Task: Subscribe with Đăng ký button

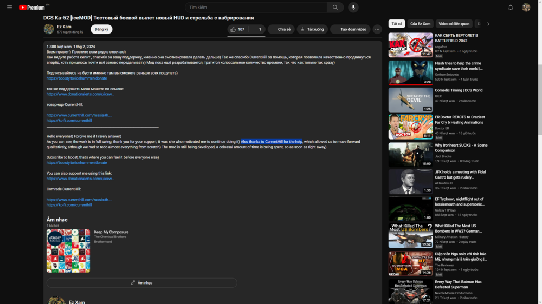Action: click(101, 29)
